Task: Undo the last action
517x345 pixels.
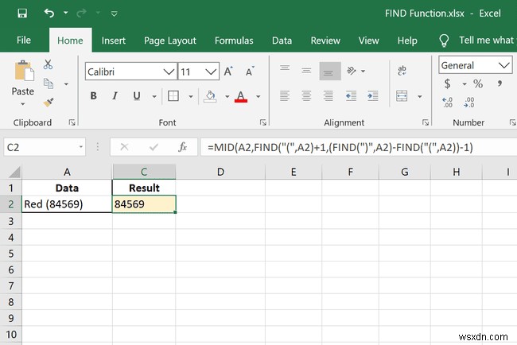Action: click(x=49, y=14)
